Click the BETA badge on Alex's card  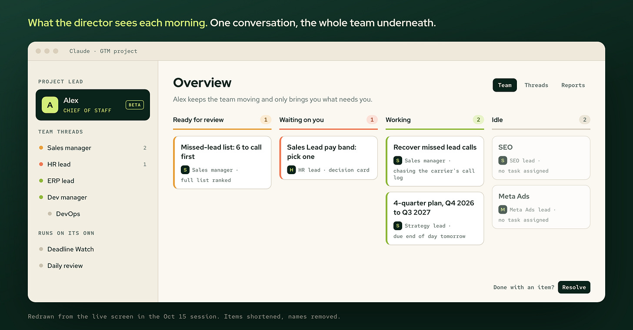(134, 105)
